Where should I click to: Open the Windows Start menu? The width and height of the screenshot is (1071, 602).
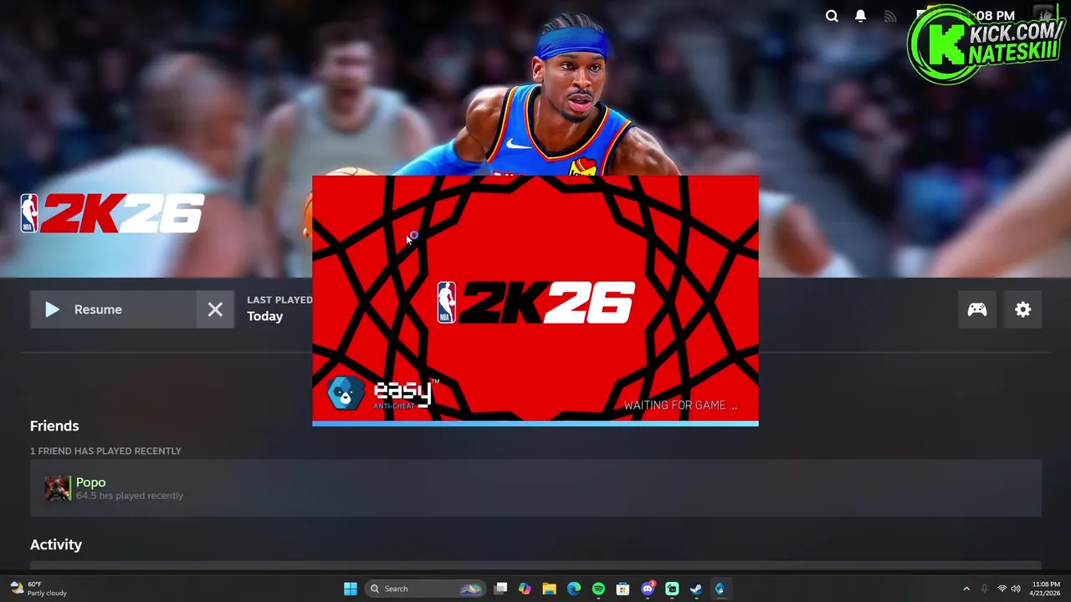351,589
